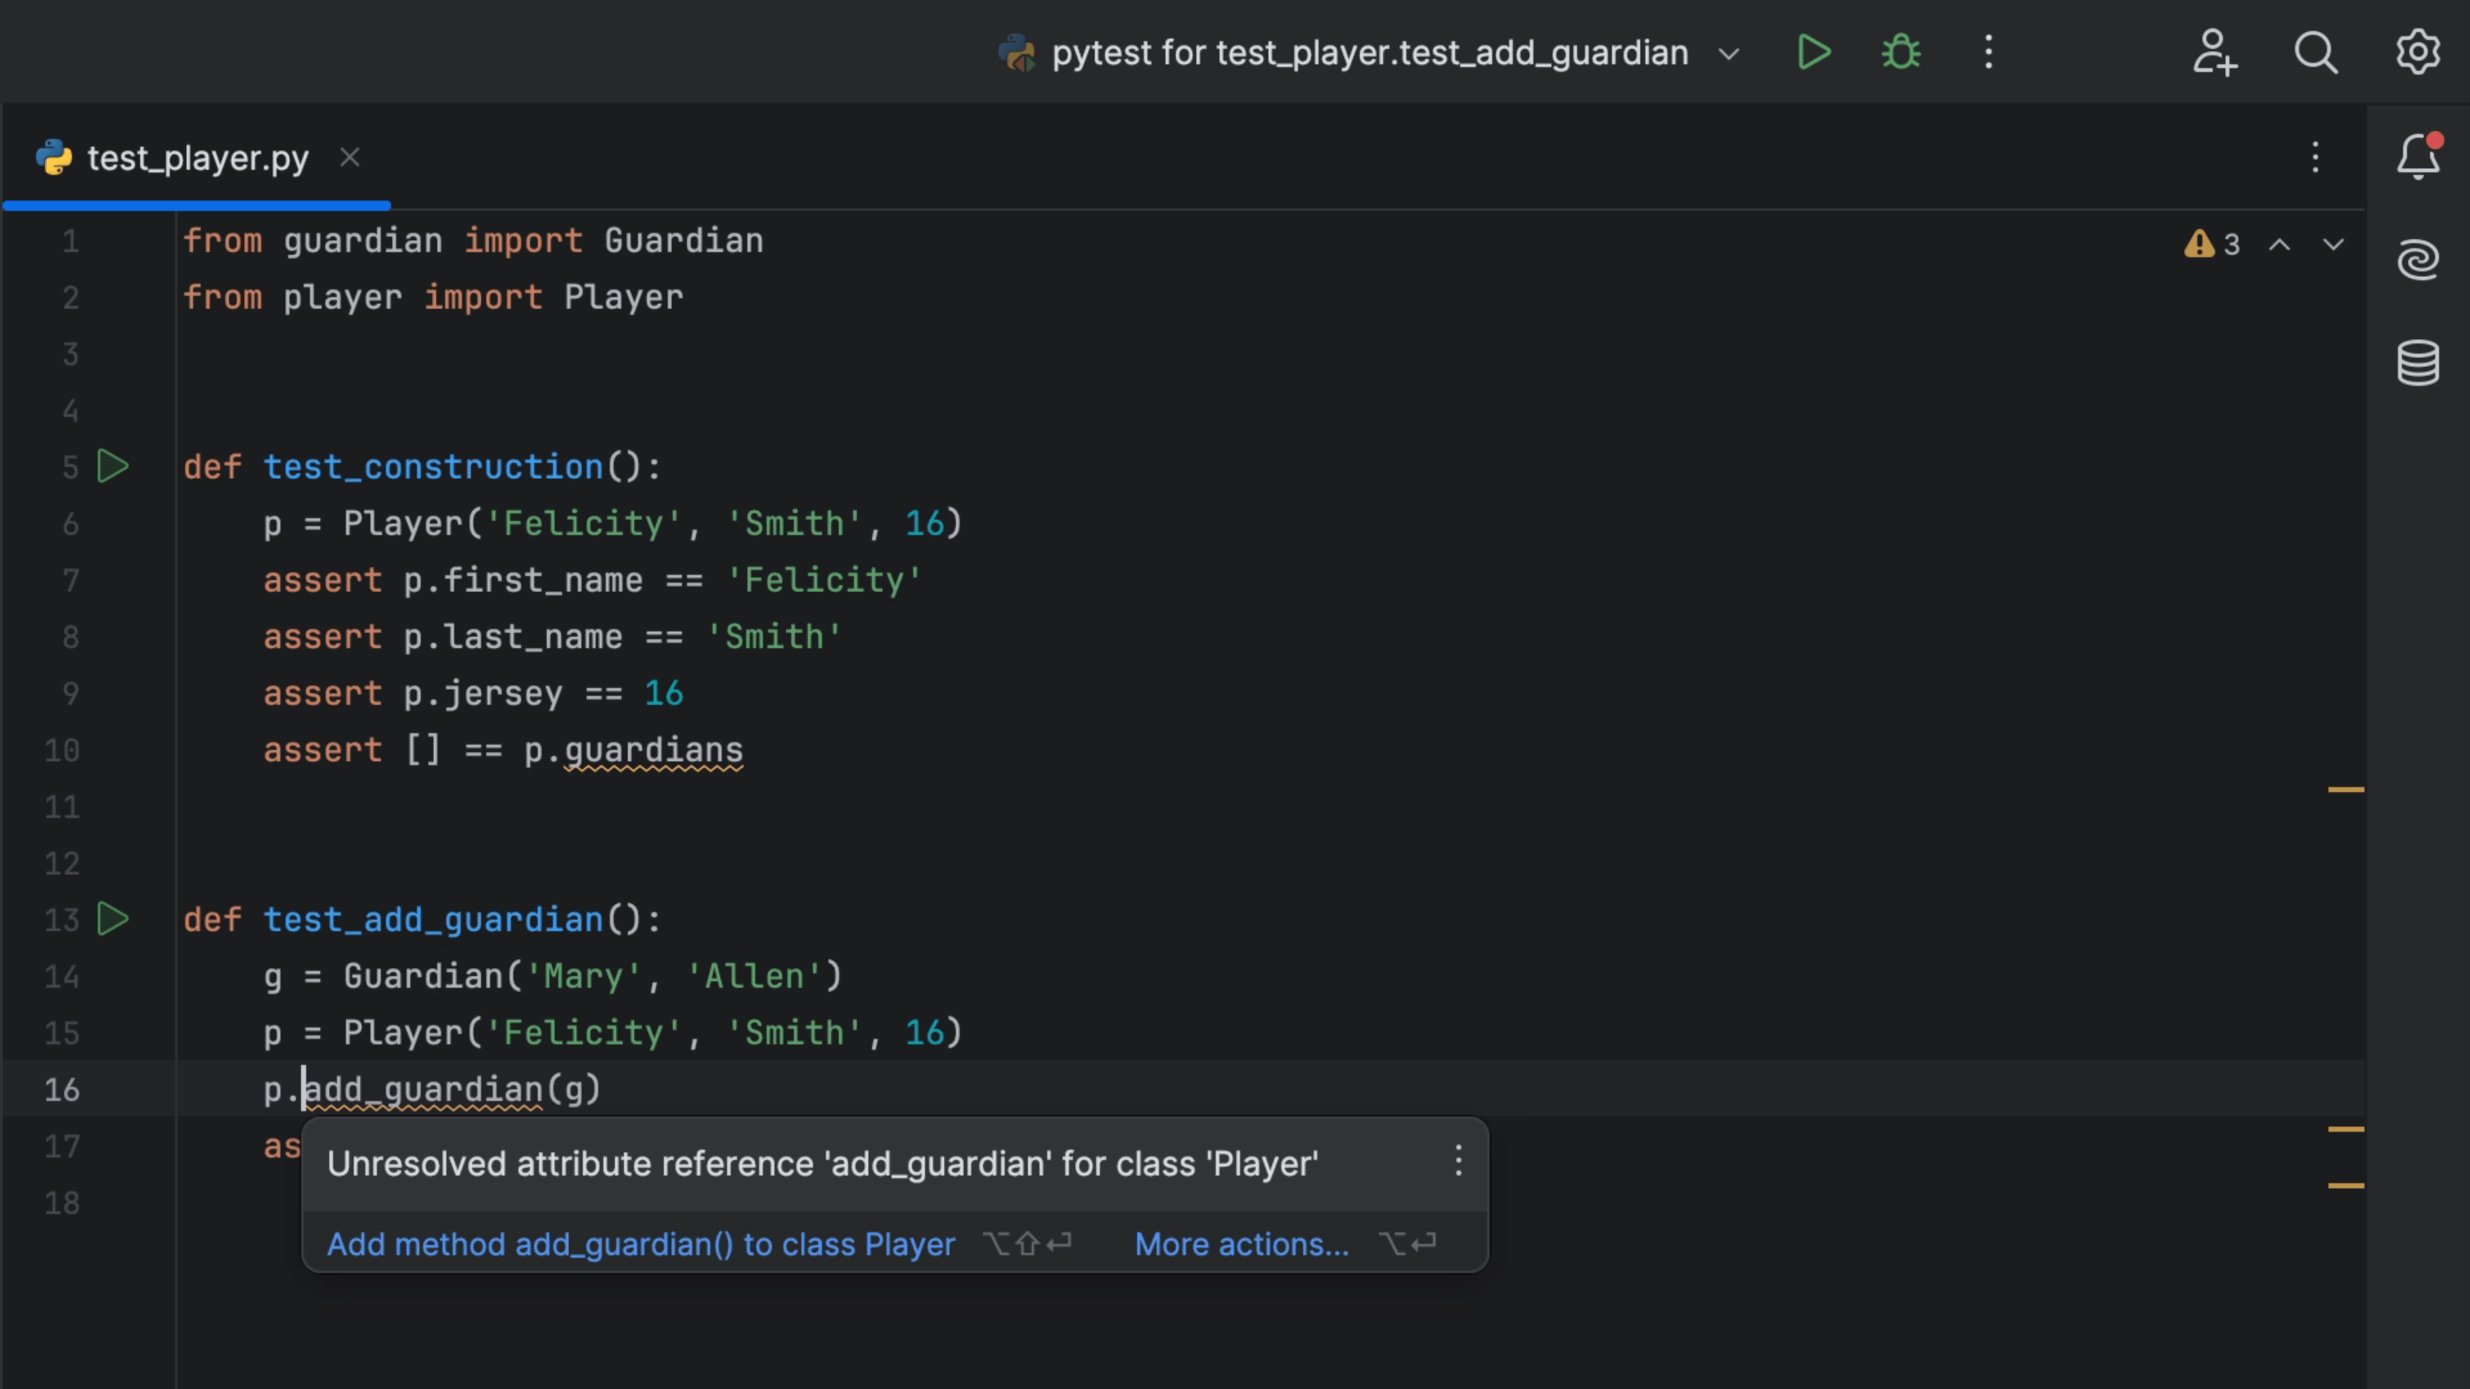The image size is (2470, 1389).
Task: Click the More actions... link
Action: point(1241,1244)
